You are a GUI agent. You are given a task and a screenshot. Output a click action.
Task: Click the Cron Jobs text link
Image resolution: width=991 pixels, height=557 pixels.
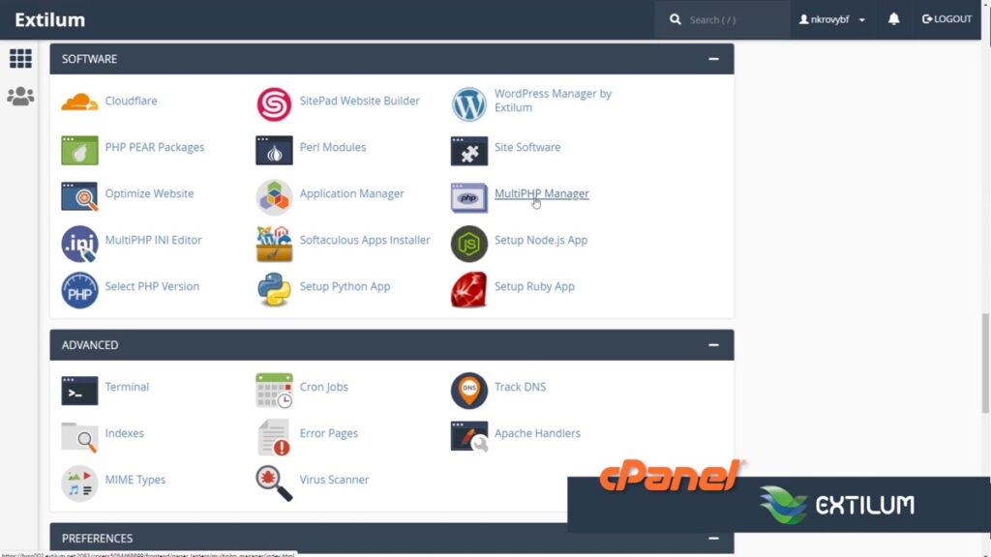coord(323,387)
